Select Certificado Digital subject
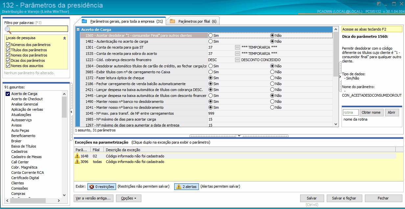 (x=25, y=178)
